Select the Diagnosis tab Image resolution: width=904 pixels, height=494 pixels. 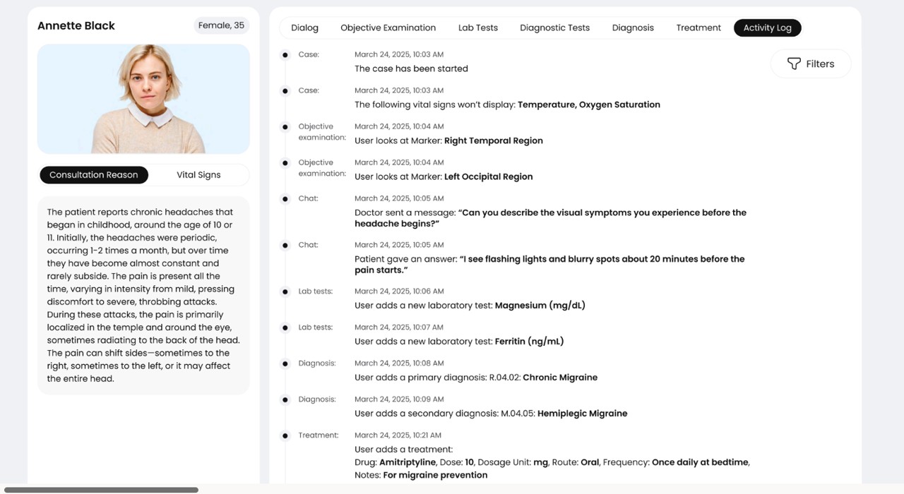pyautogui.click(x=632, y=28)
